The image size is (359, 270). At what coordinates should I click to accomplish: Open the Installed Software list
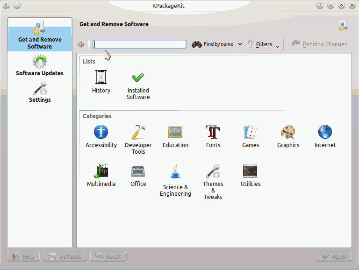coord(138,85)
